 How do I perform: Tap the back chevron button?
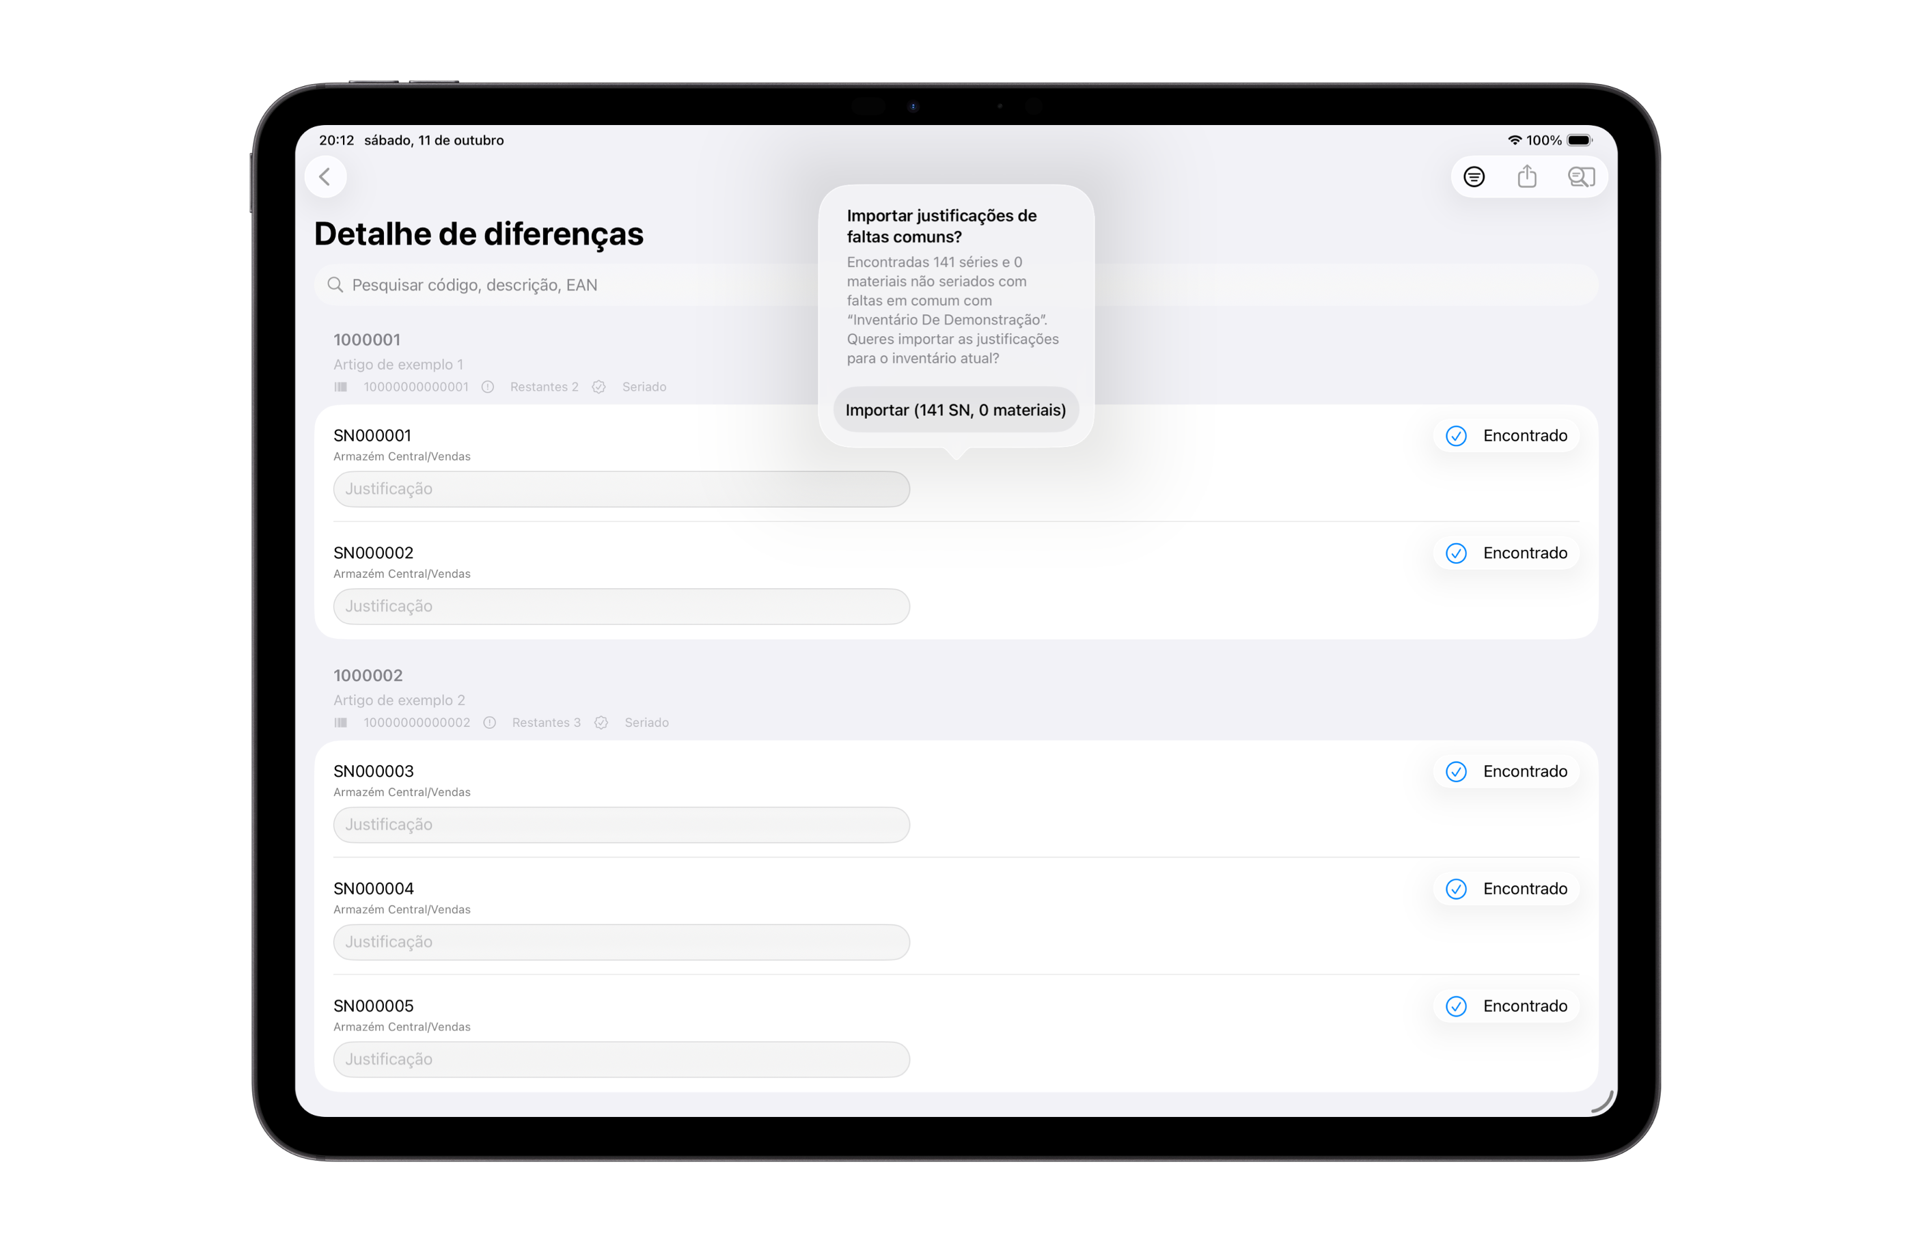325,177
